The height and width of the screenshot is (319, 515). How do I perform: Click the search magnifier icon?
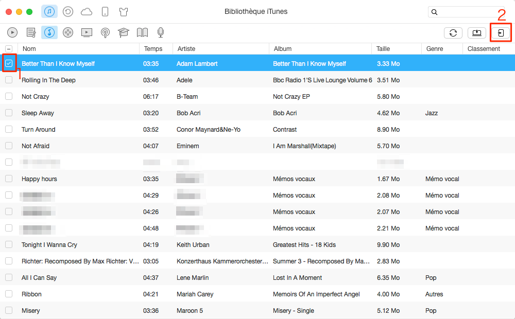434,12
